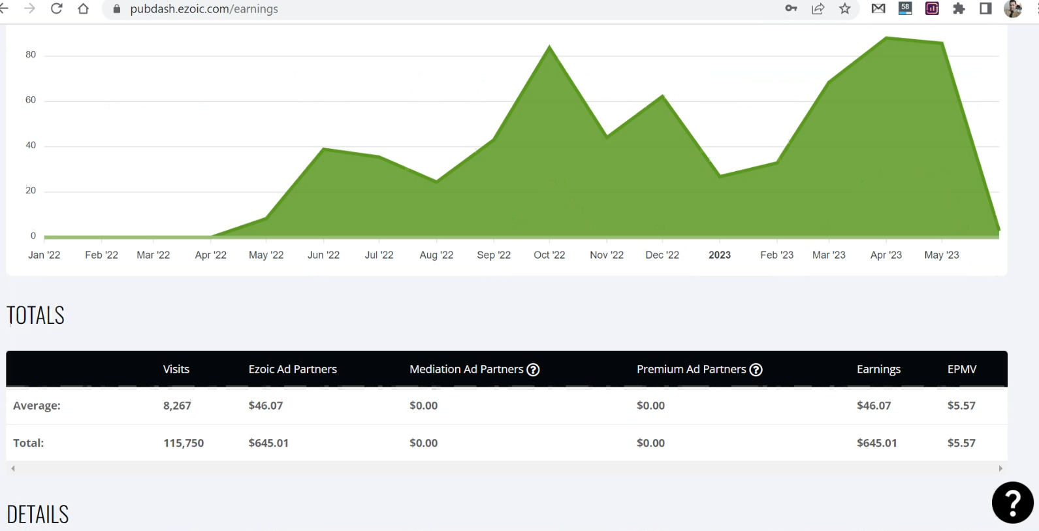Click Average row Ezoic Ad Partners $46.07

pos(266,406)
